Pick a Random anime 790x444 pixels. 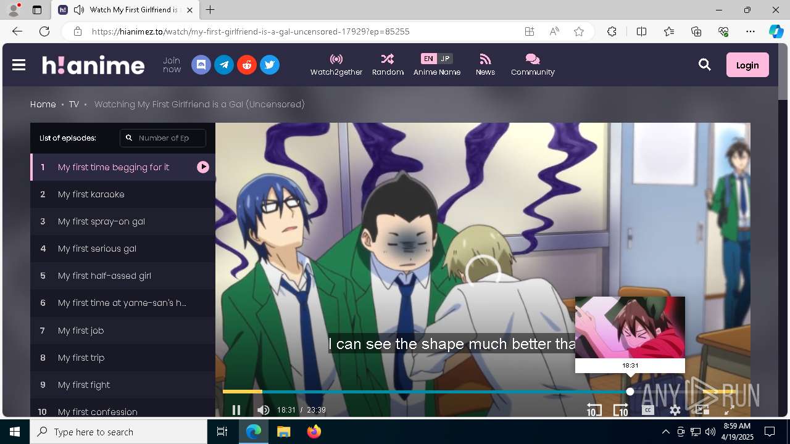(388, 65)
